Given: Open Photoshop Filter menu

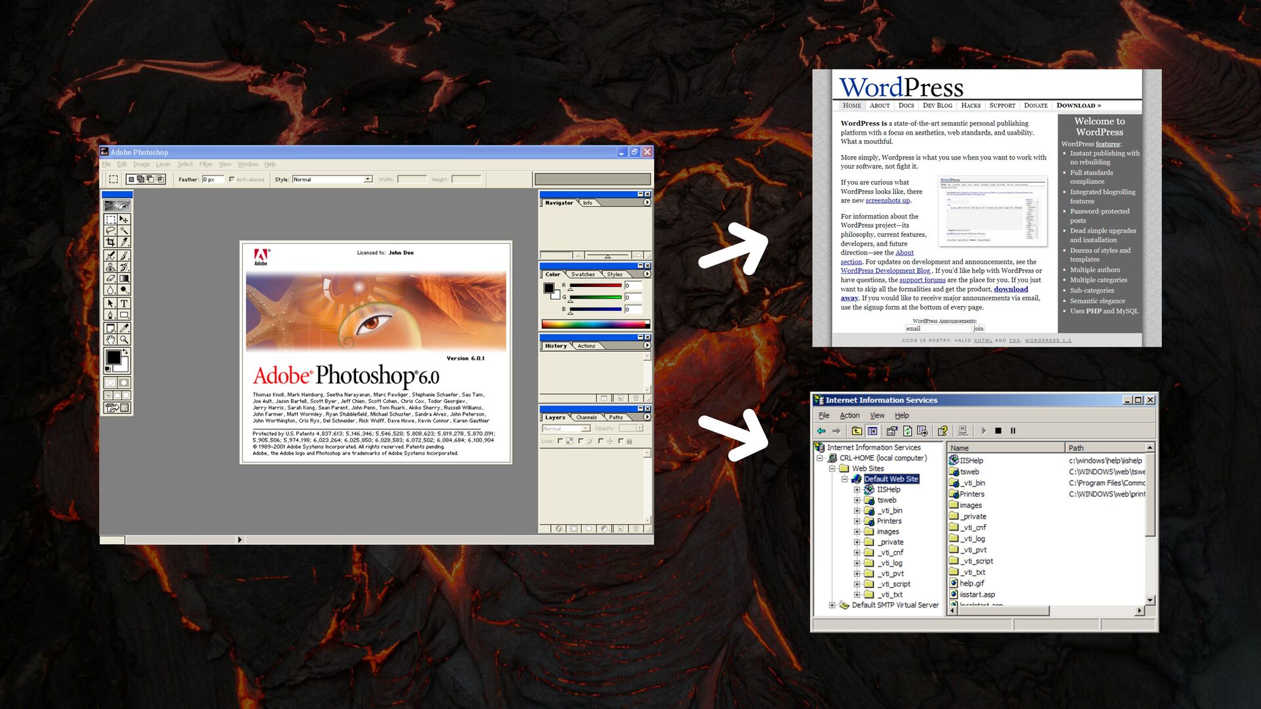Looking at the screenshot, I should coord(206,164).
